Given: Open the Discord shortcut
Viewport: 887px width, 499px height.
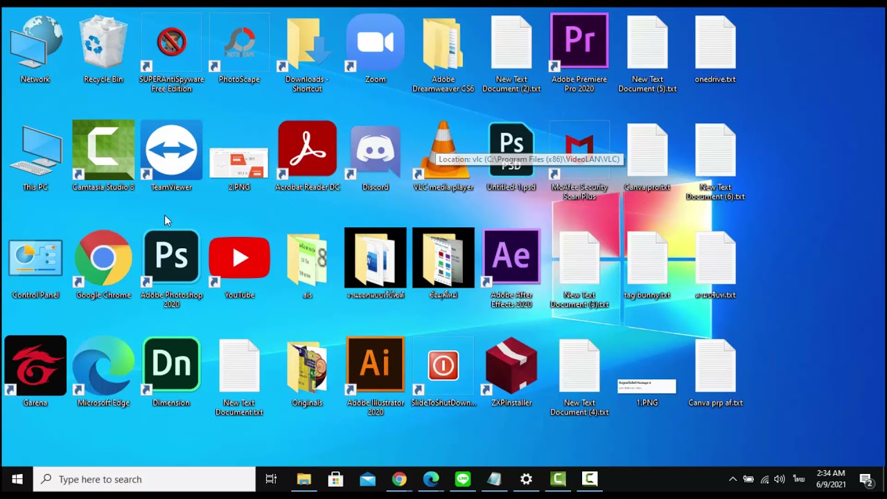Looking at the screenshot, I should 375,157.
